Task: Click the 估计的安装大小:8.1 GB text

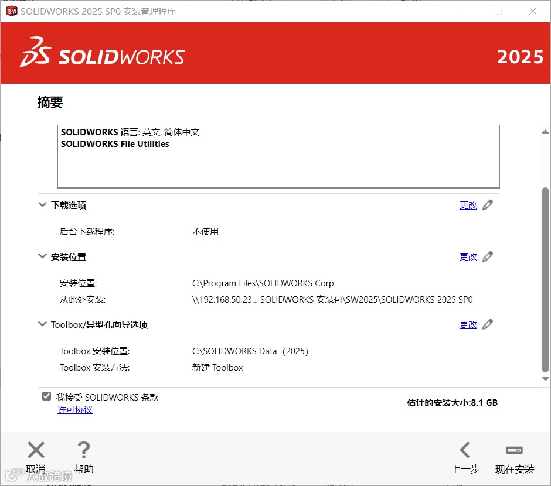Action: [x=452, y=402]
